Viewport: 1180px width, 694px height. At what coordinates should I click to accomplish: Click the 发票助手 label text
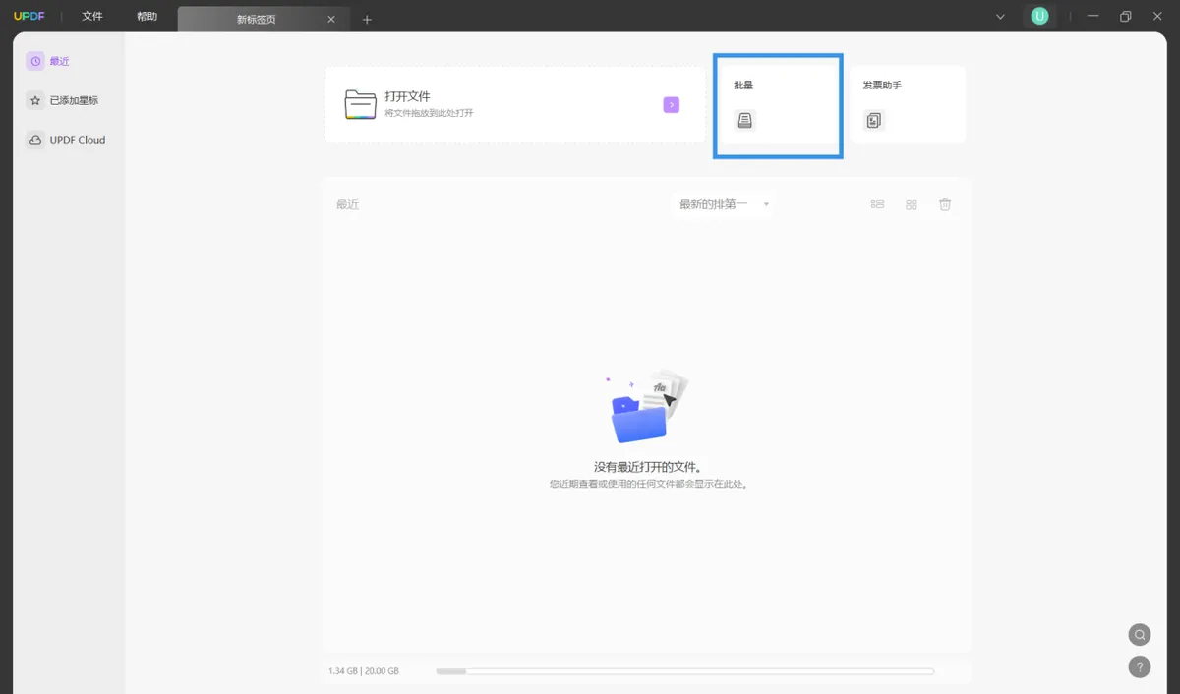882,86
